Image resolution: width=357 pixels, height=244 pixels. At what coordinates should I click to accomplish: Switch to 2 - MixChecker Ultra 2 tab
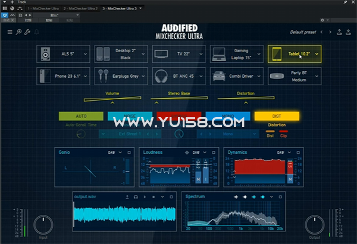click(80, 9)
